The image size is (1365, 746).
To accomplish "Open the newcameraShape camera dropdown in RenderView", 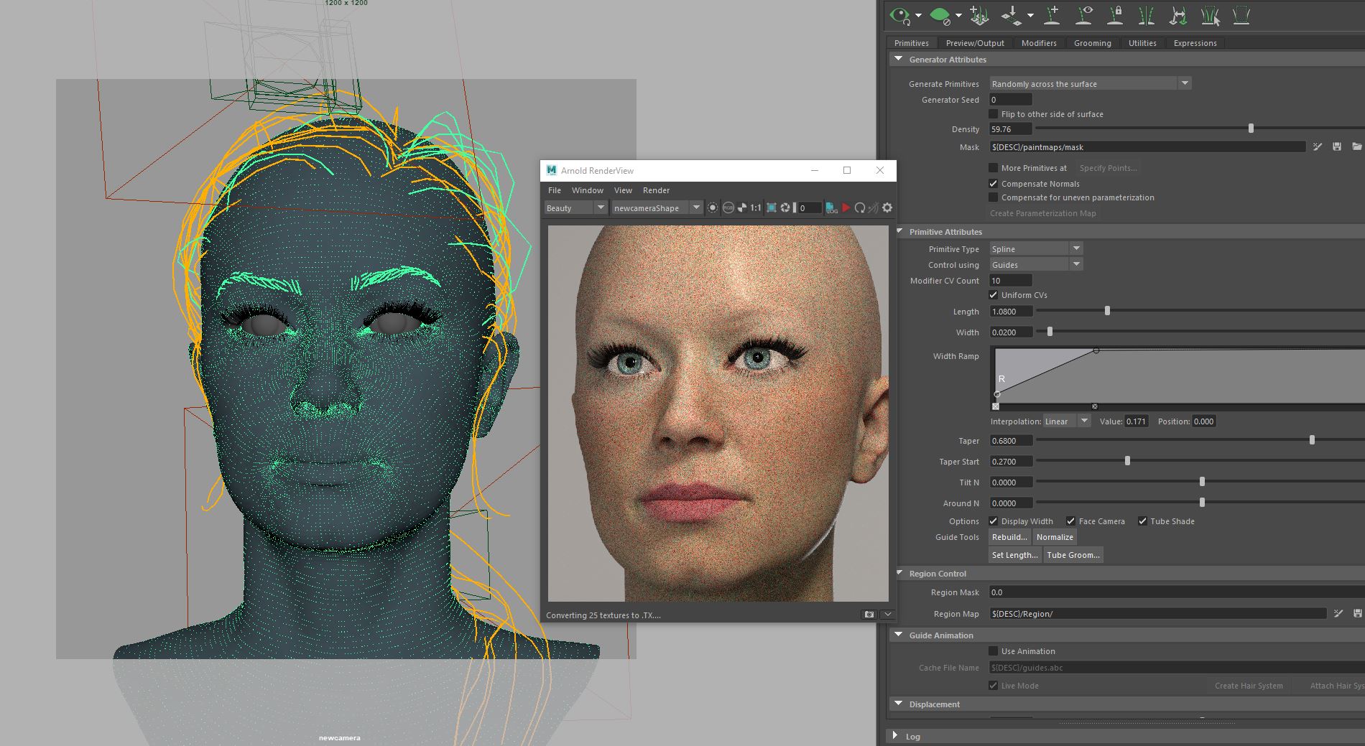I will pos(695,208).
